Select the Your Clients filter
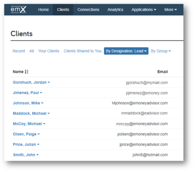The image size is (194, 171). click(49, 51)
